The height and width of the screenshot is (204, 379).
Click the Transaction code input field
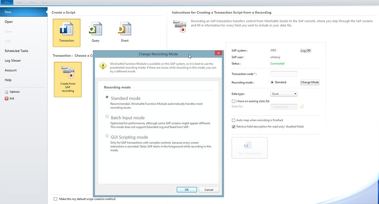(284, 74)
